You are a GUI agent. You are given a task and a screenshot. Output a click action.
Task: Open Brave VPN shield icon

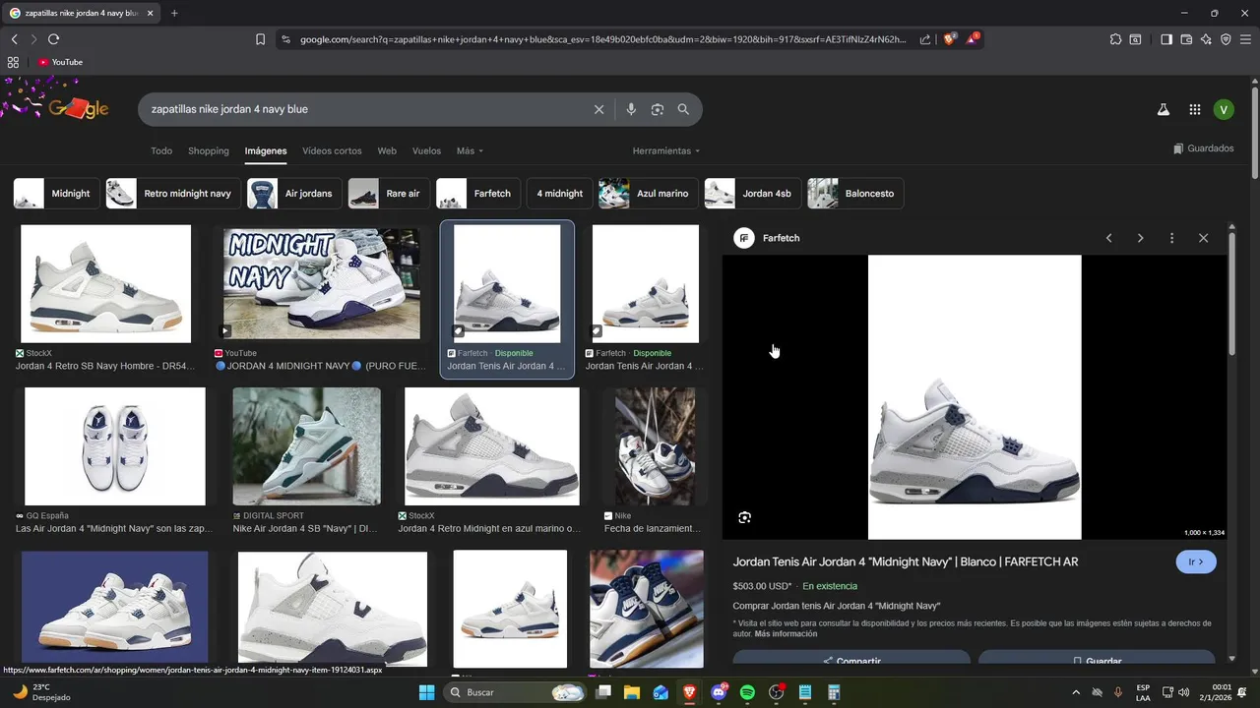1226,39
